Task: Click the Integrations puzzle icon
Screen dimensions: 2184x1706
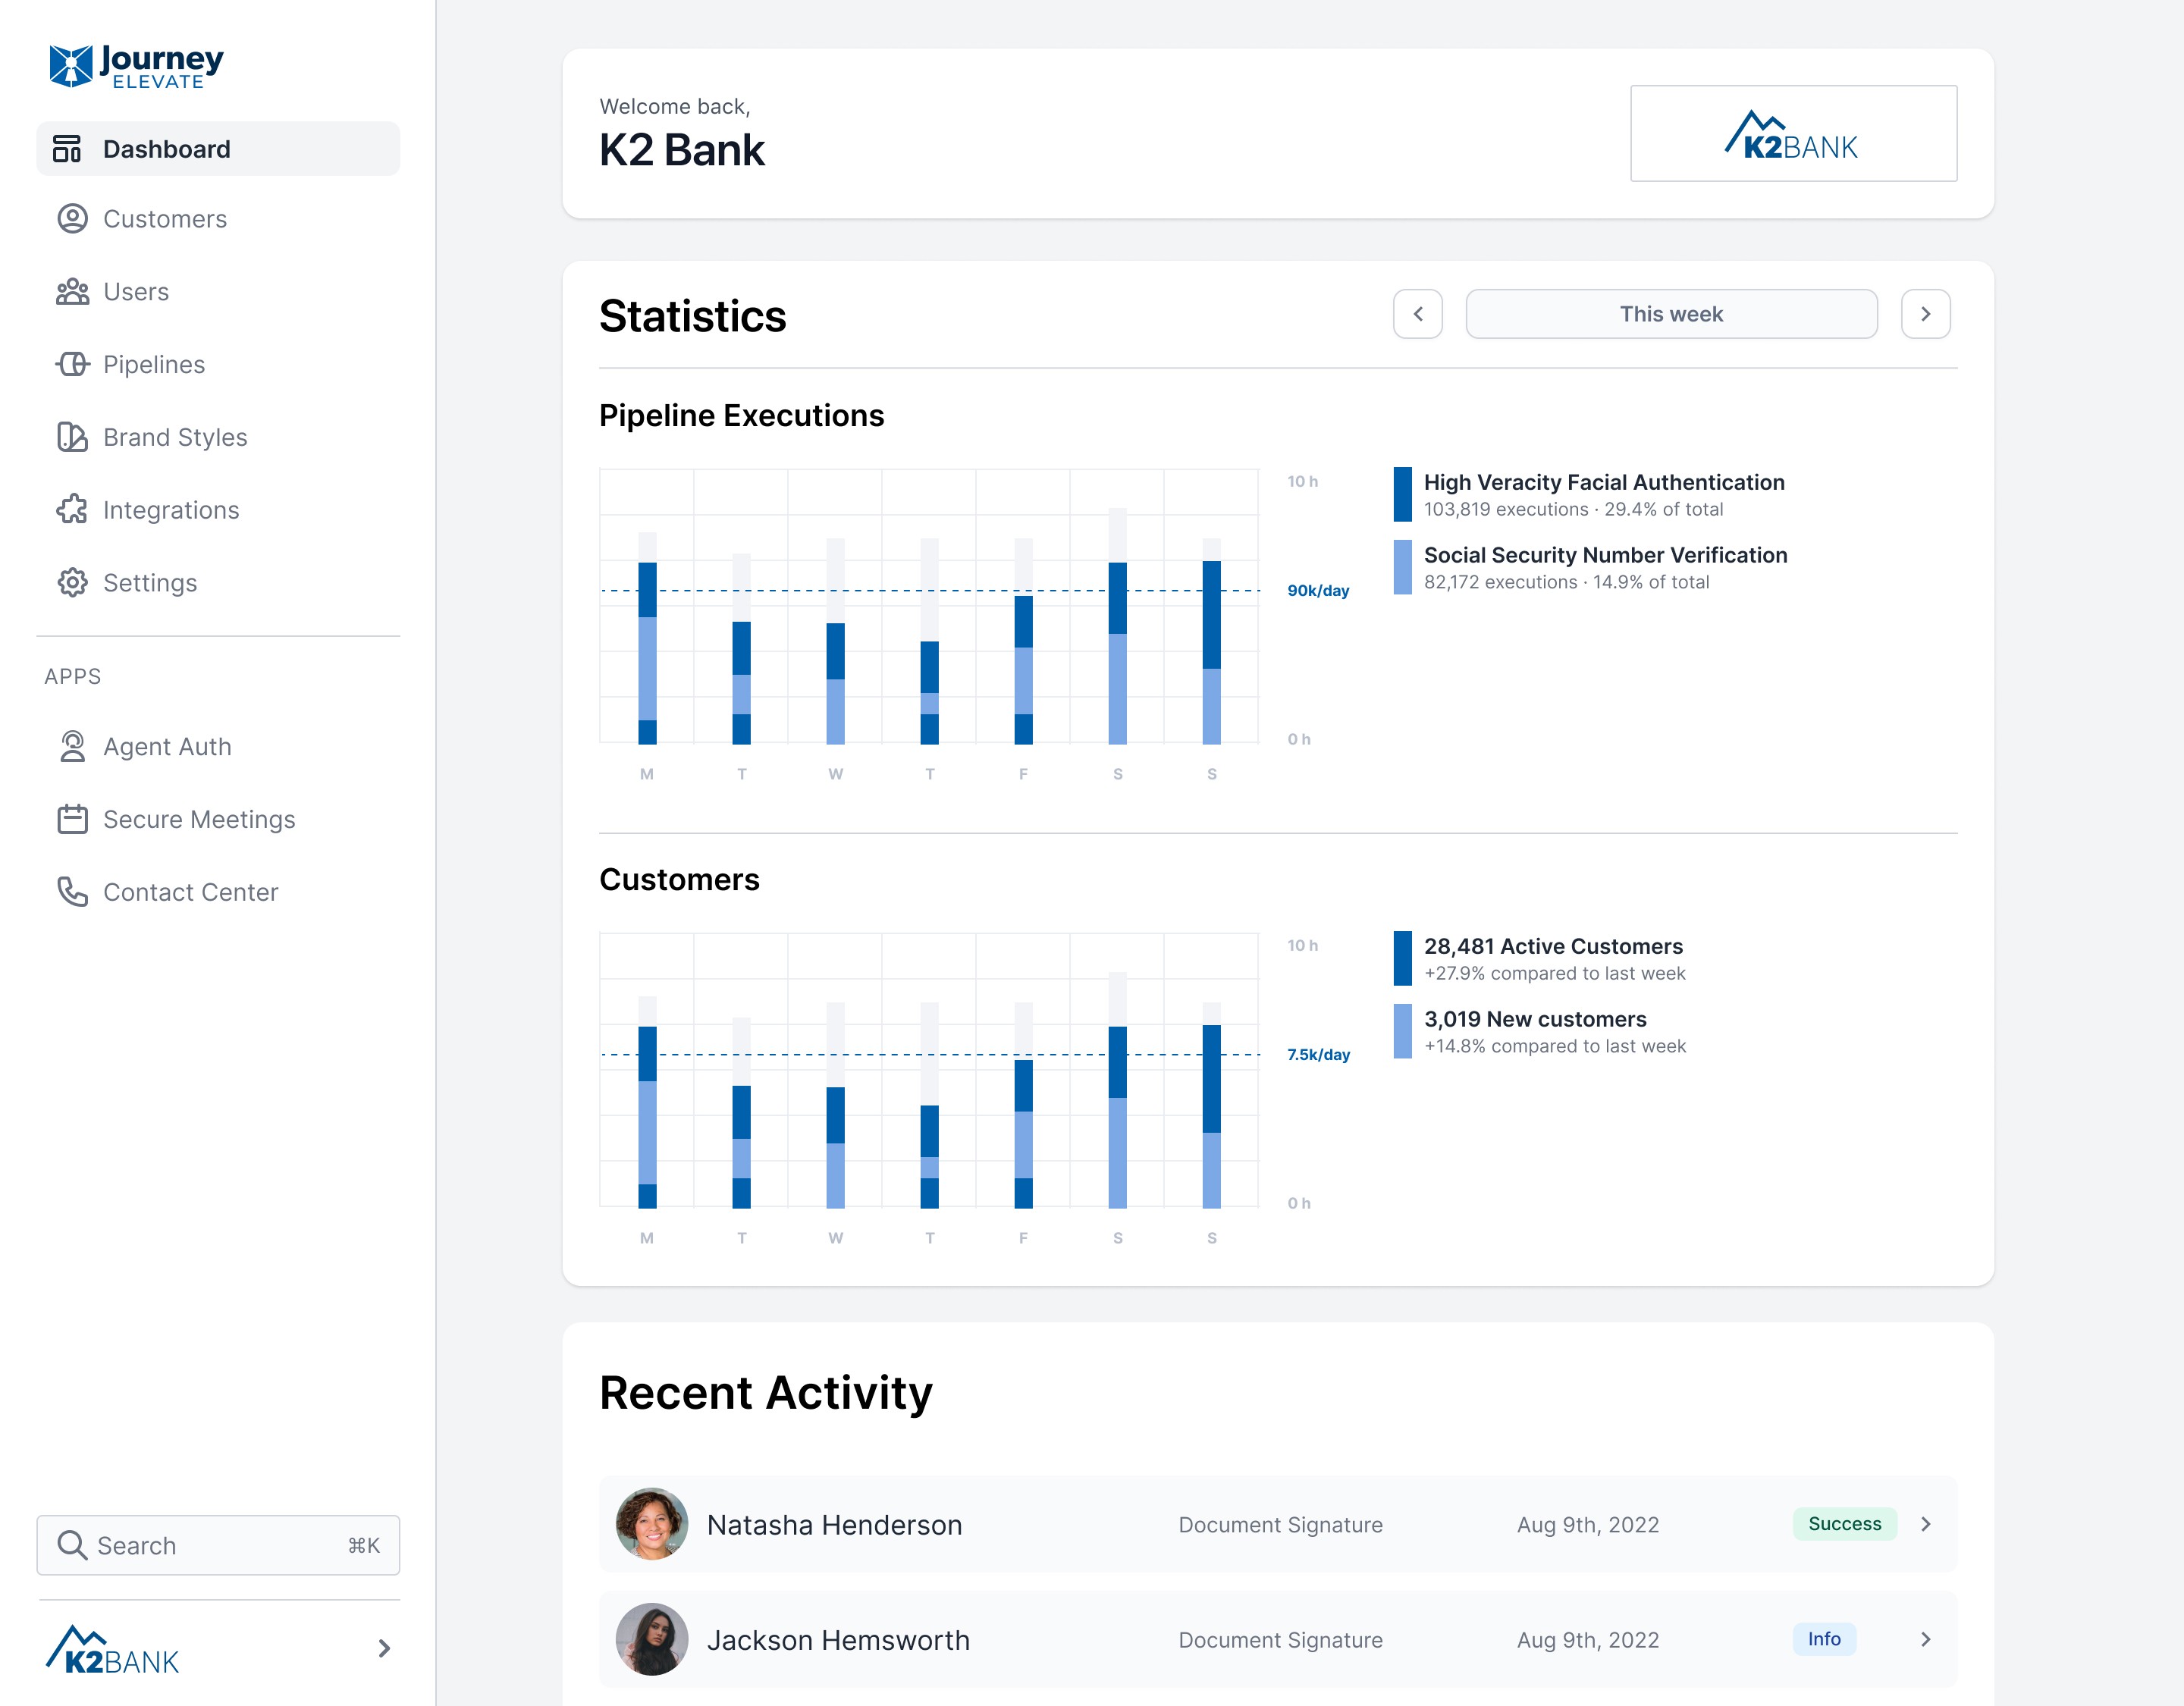Action: (72, 510)
